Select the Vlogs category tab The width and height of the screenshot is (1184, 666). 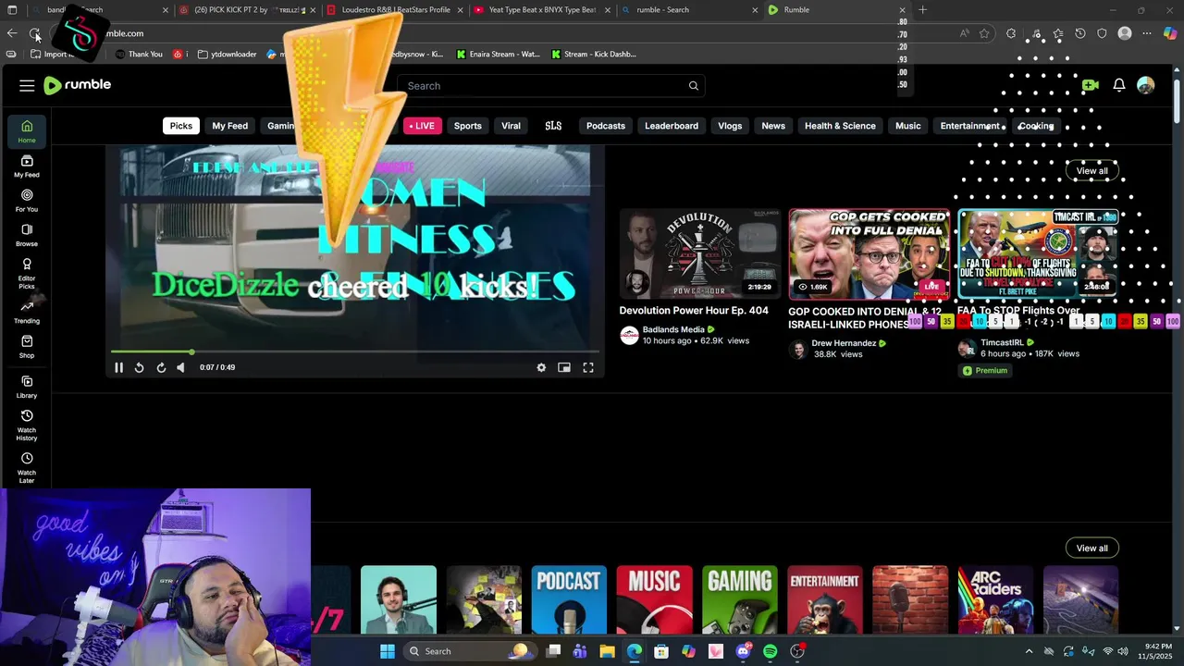pos(730,126)
